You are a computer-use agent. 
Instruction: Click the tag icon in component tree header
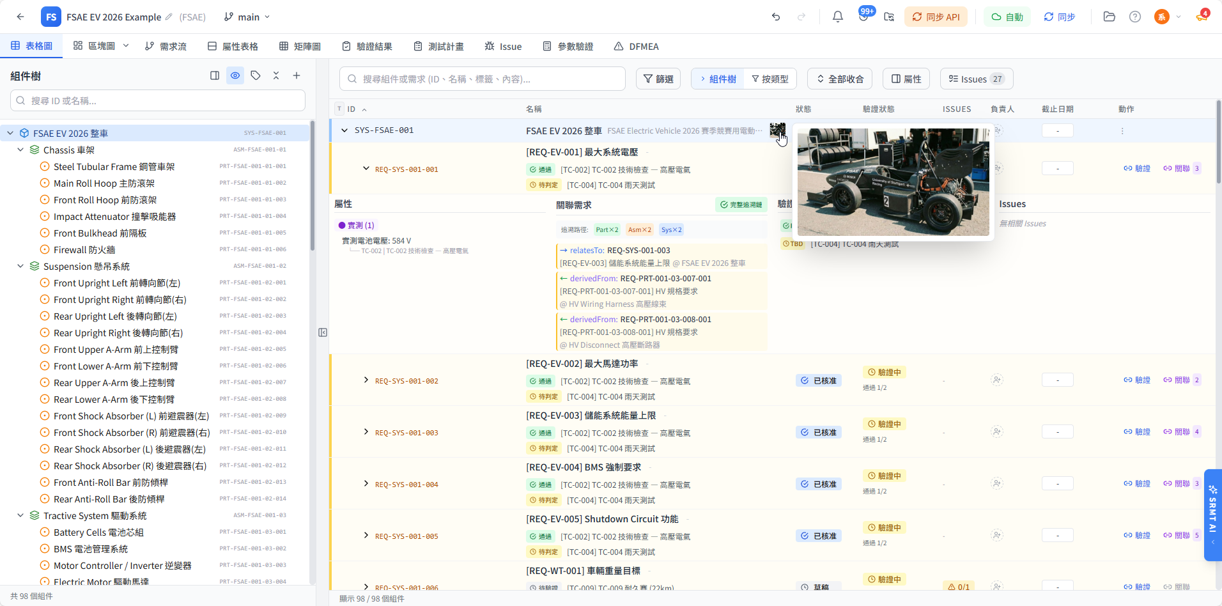pyautogui.click(x=256, y=75)
